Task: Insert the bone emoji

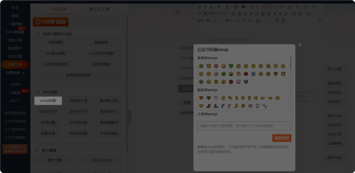Action: (x=265, y=106)
